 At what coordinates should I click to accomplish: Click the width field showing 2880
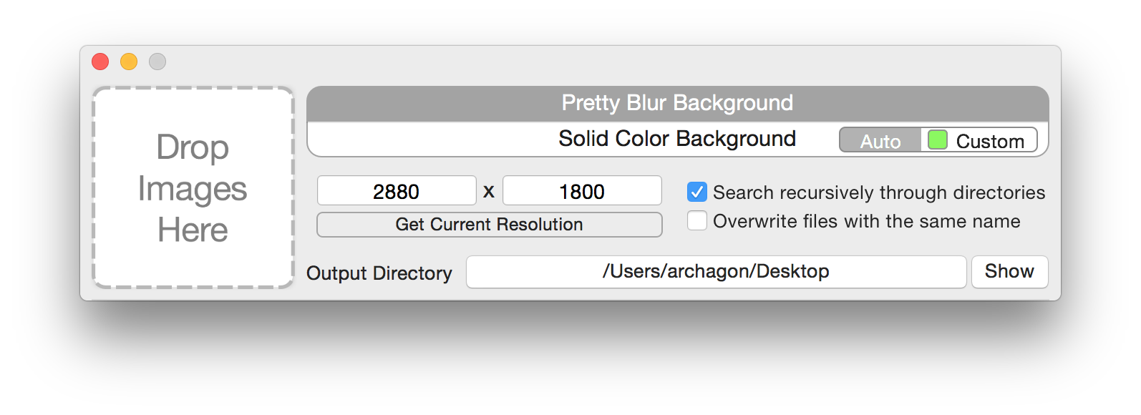tap(397, 191)
